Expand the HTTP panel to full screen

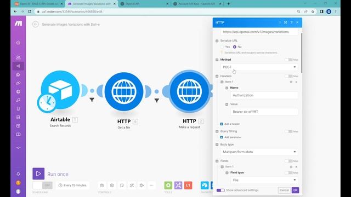[x=286, y=22]
